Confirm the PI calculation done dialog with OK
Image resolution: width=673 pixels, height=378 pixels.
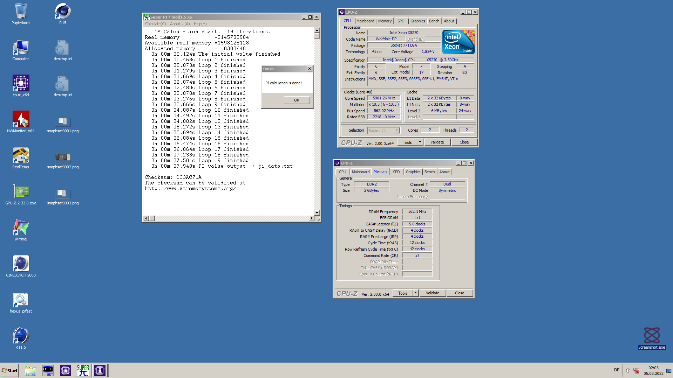point(297,100)
